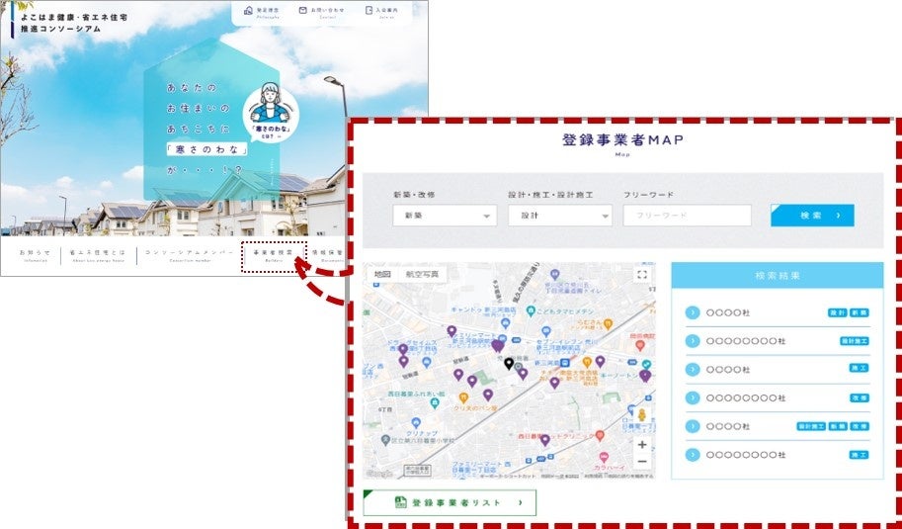Click the teal 西日暮里ふれあい館 map marker
This screenshot has width=902, height=529.
click(x=435, y=403)
